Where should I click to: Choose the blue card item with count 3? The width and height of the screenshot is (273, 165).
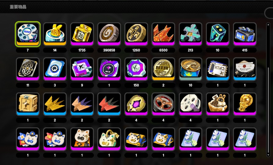pyautogui.click(x=55, y=69)
